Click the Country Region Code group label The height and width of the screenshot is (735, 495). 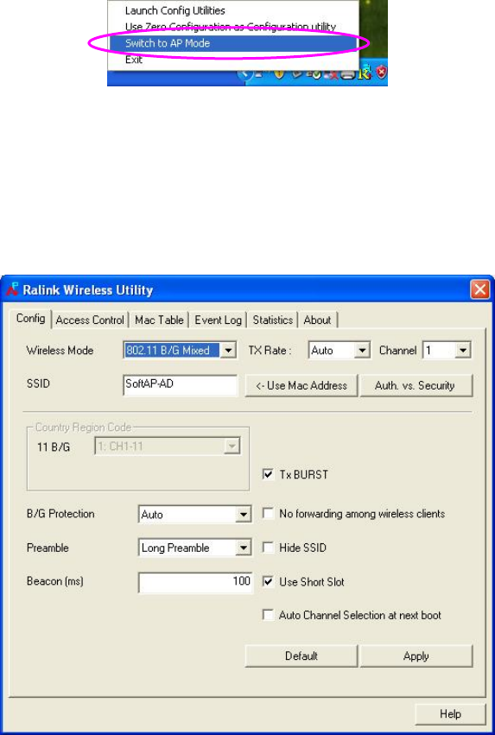(x=84, y=428)
